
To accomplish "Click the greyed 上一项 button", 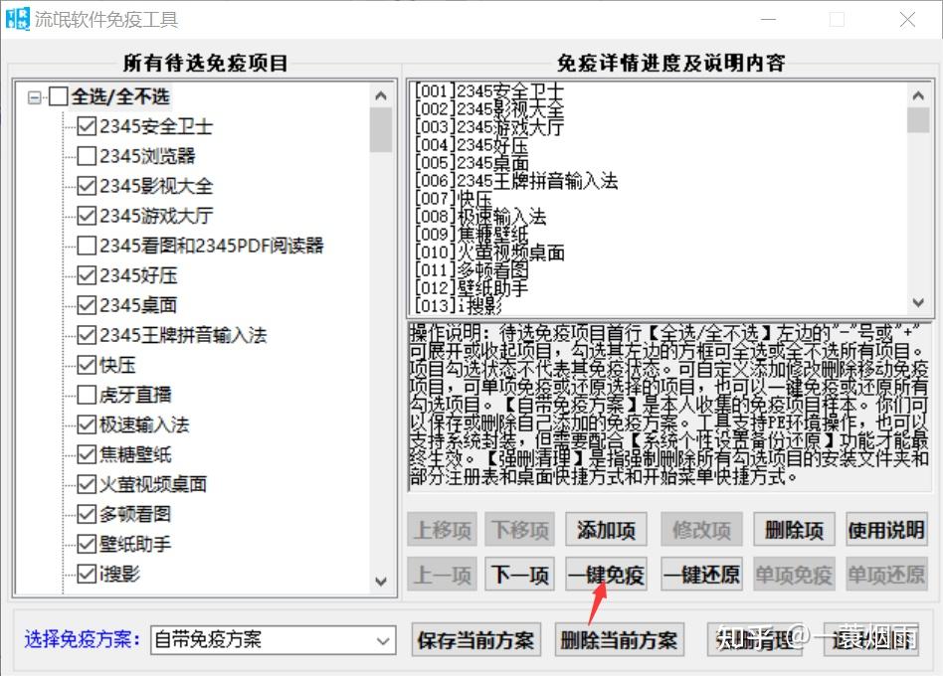I will pyautogui.click(x=442, y=575).
